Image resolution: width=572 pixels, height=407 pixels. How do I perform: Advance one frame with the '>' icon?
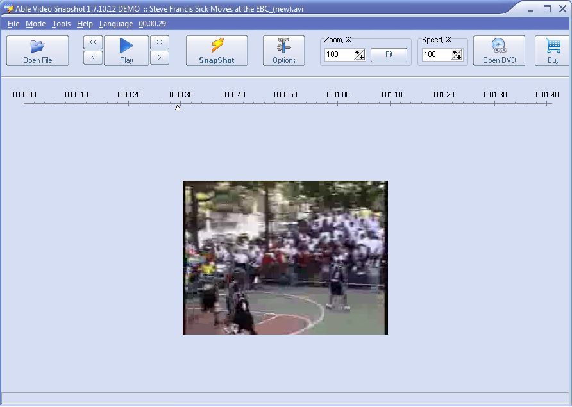(x=159, y=57)
